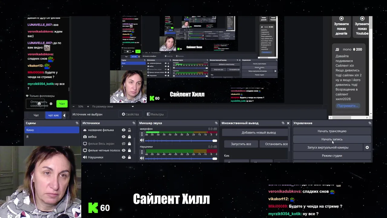Hide the фильм четные полоск source

pos(123,150)
